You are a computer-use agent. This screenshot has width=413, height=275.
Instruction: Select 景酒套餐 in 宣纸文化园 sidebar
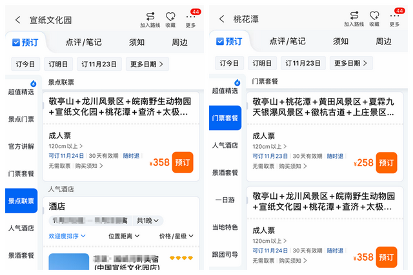coord(21,255)
